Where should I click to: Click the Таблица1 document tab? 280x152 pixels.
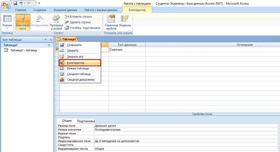pyautogui.click(x=67, y=39)
